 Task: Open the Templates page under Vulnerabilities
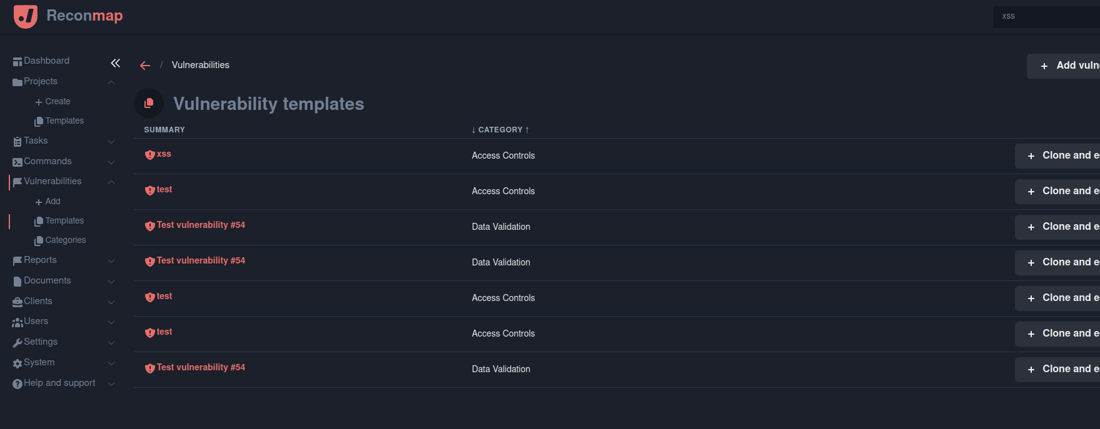click(x=64, y=220)
